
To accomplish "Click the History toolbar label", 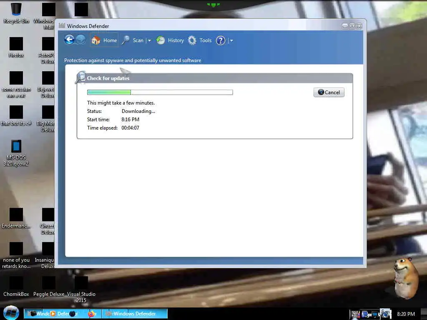I will click(176, 40).
